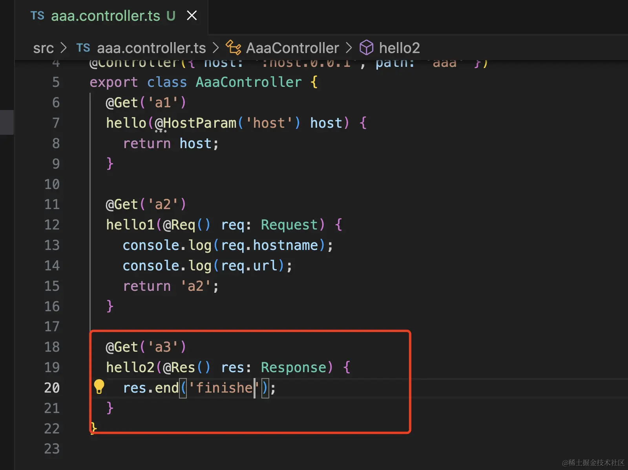
Task: Open aaa.controller.ts breadcrumb item
Action: pos(151,48)
